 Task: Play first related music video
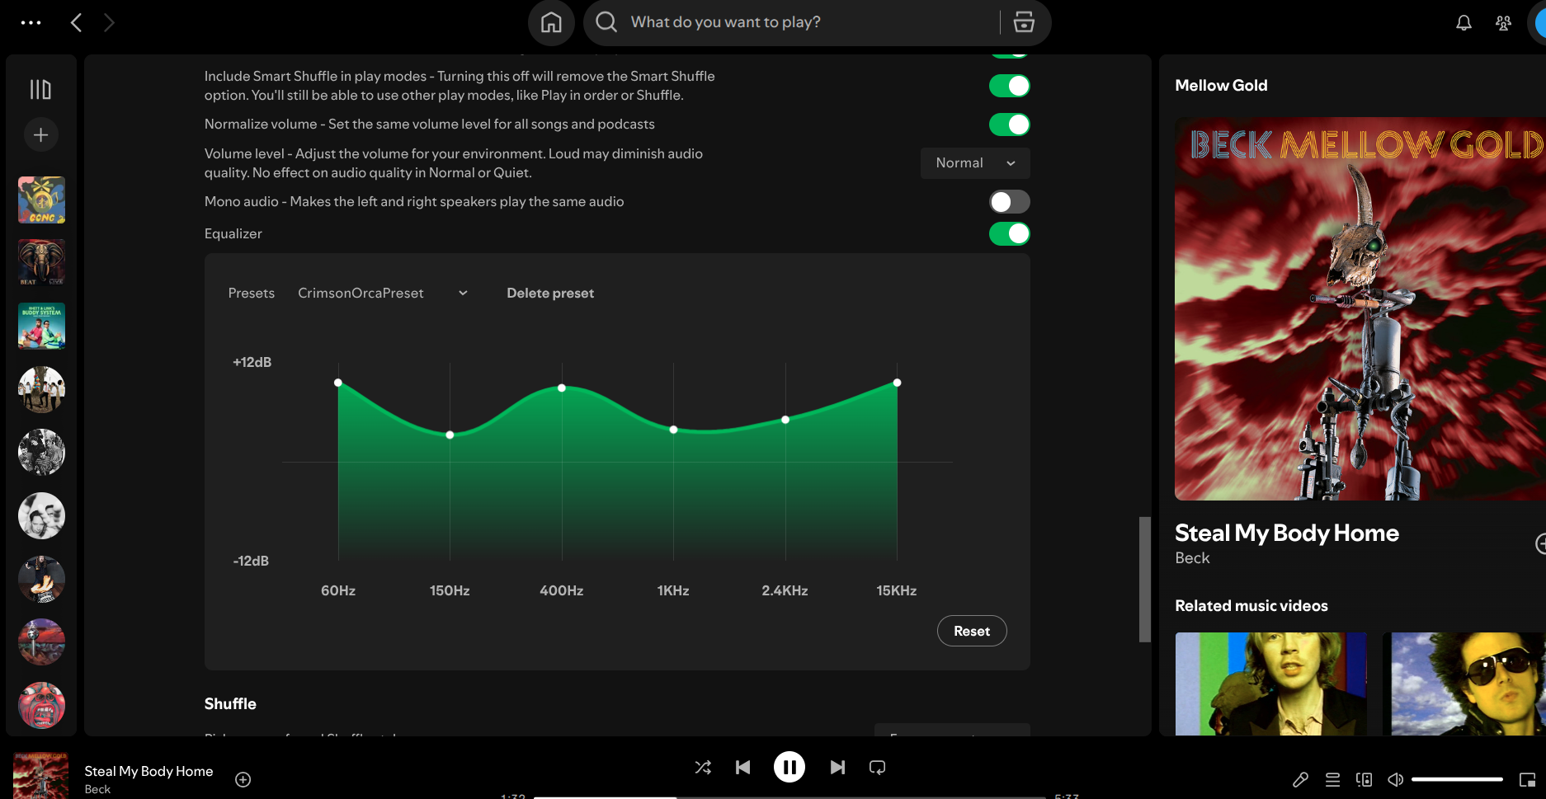pyautogui.click(x=1270, y=684)
